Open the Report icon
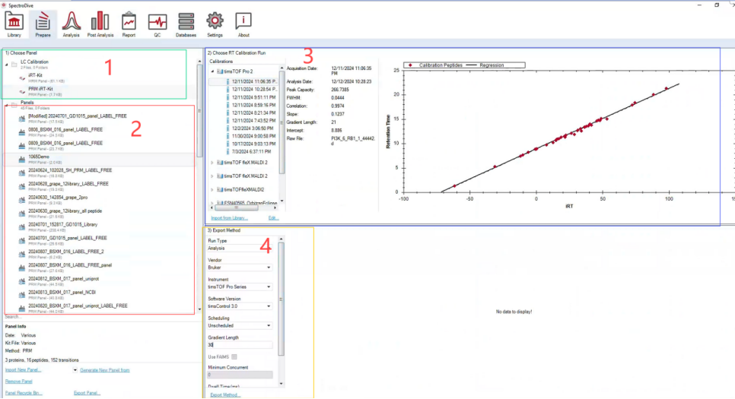The image size is (735, 399). click(129, 24)
